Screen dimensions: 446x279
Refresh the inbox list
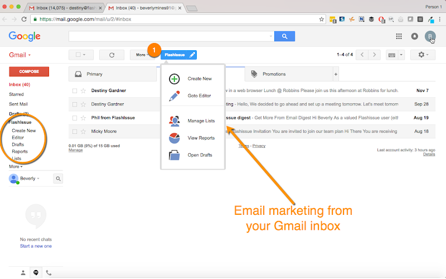point(112,55)
